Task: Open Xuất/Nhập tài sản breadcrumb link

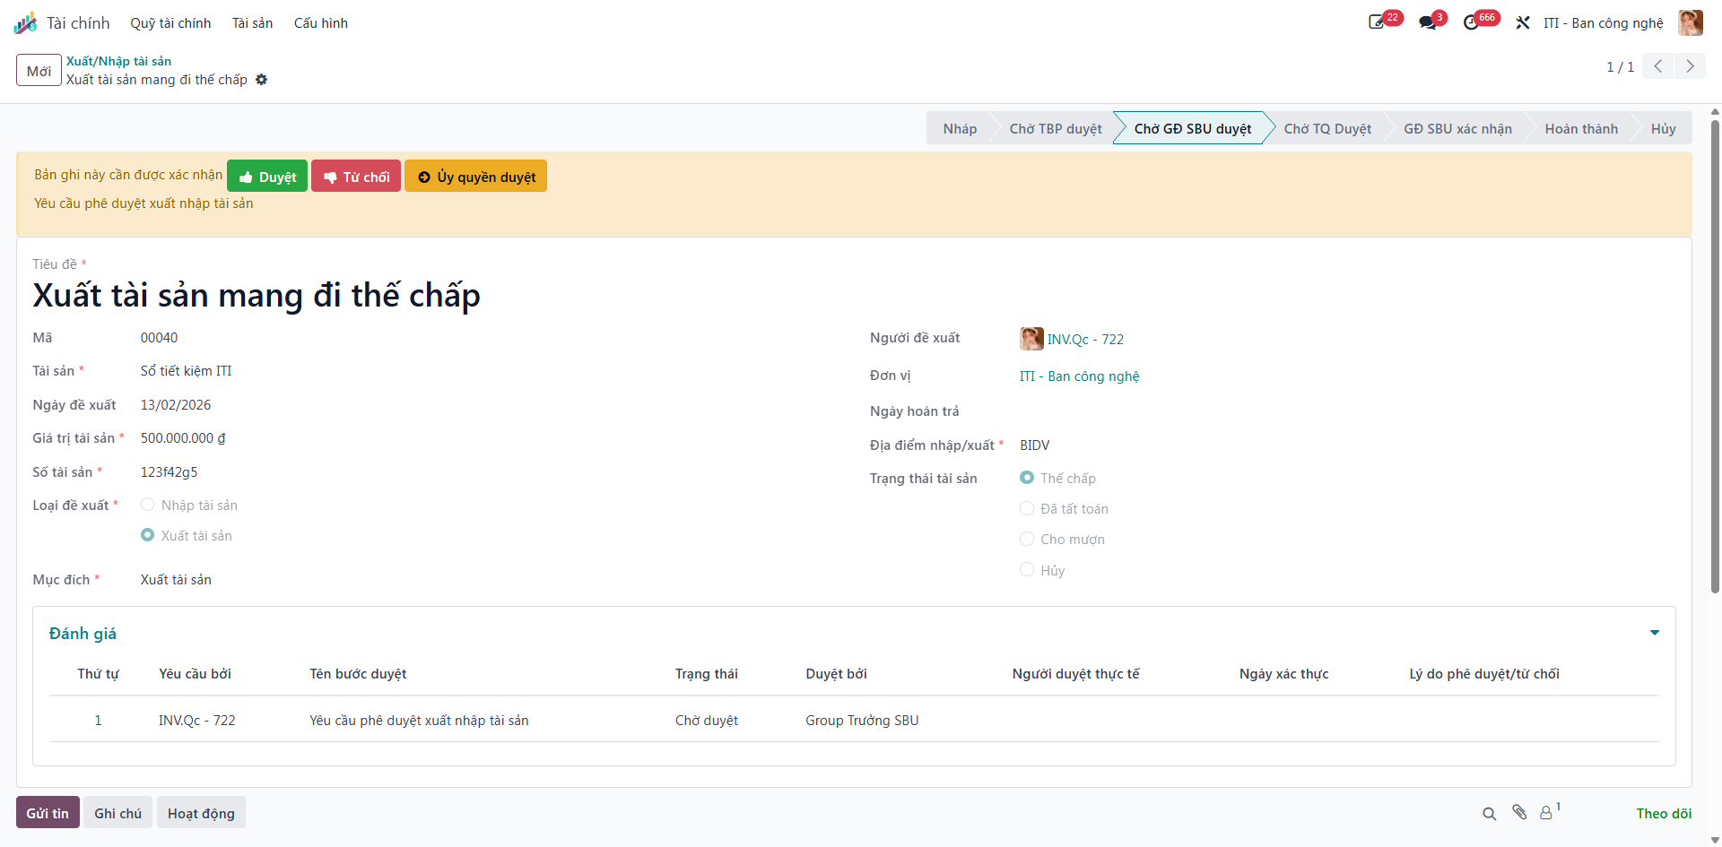Action: tap(118, 61)
